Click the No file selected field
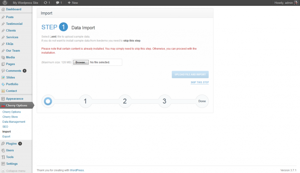 point(100,62)
